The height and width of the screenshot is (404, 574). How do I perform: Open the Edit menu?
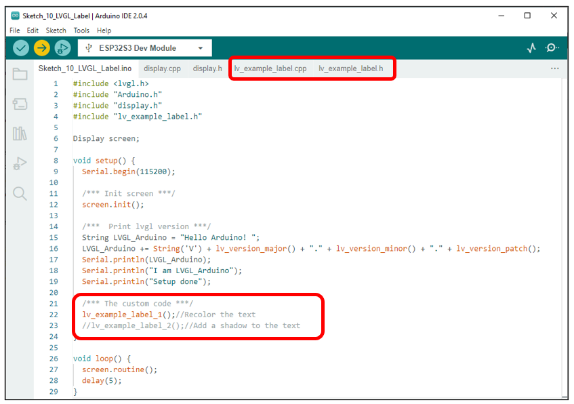click(x=33, y=31)
